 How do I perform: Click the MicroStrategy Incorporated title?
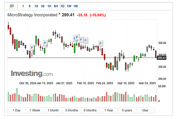click(32, 15)
